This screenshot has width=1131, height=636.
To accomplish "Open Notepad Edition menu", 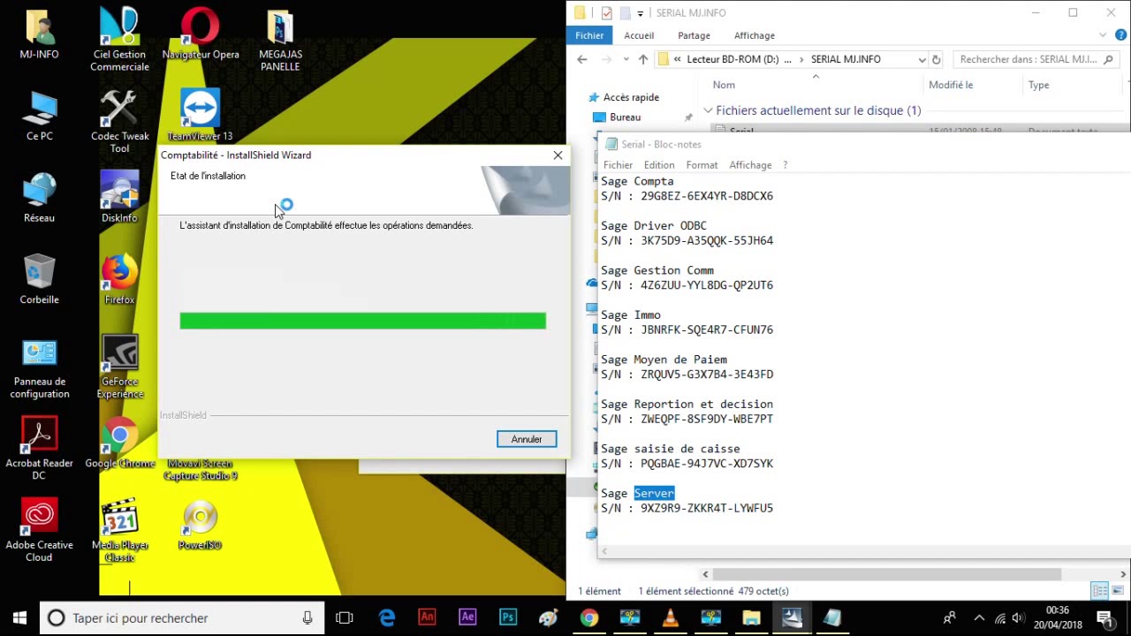I will coord(659,165).
